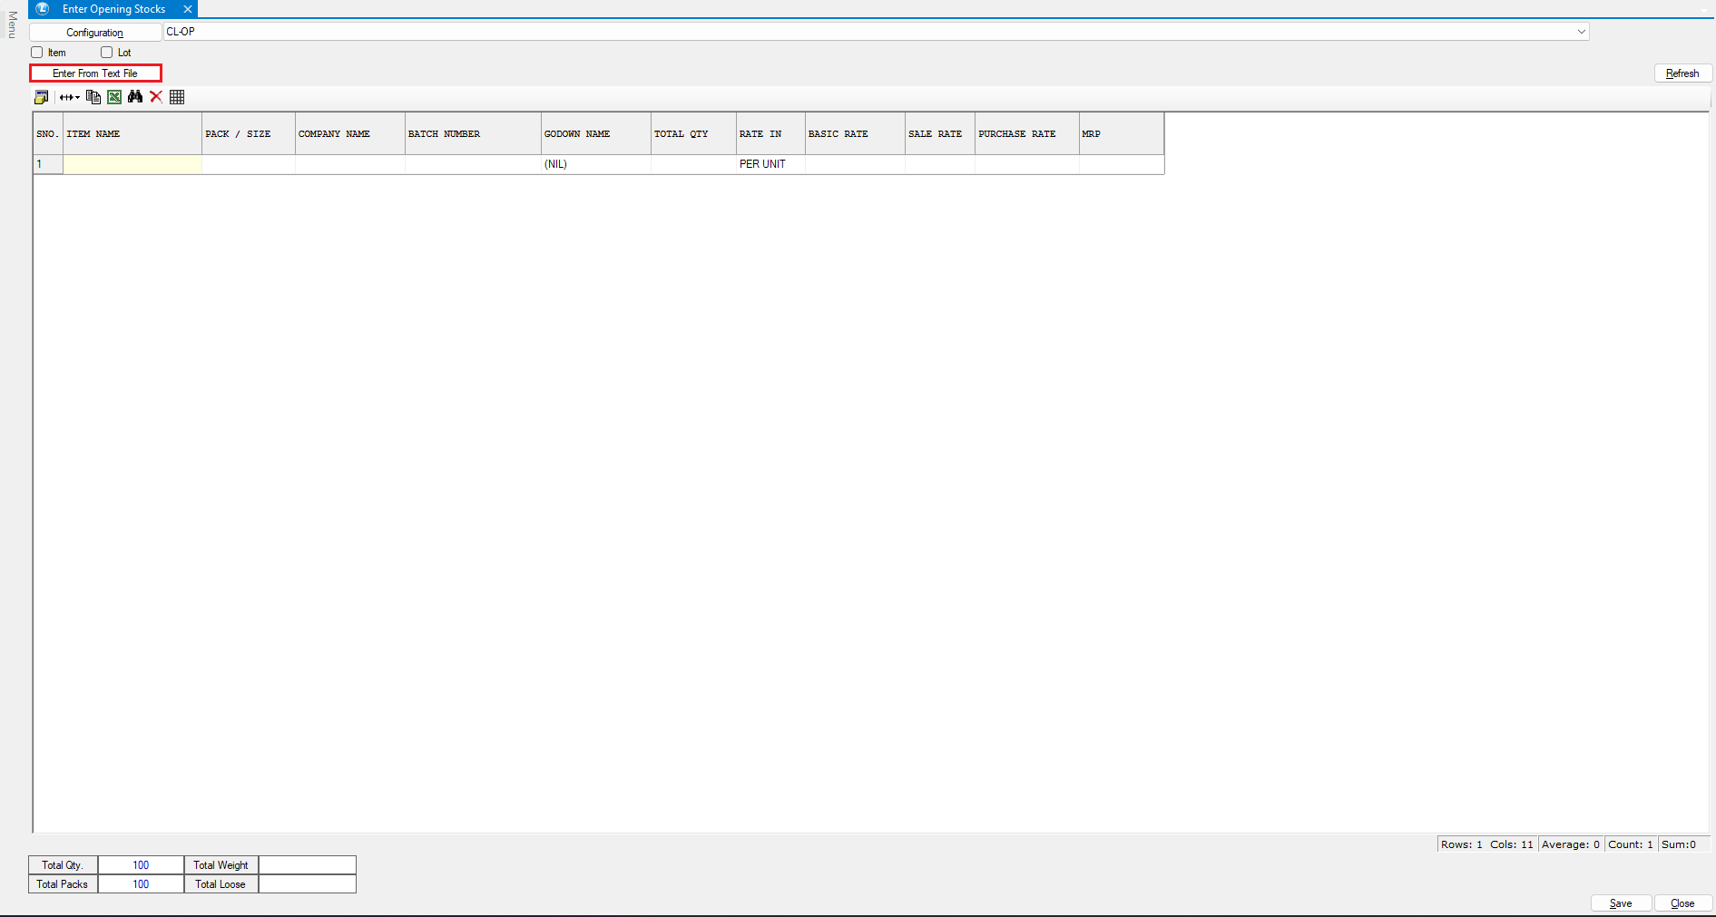
Task: Click the binoculars find icon
Action: [135, 97]
